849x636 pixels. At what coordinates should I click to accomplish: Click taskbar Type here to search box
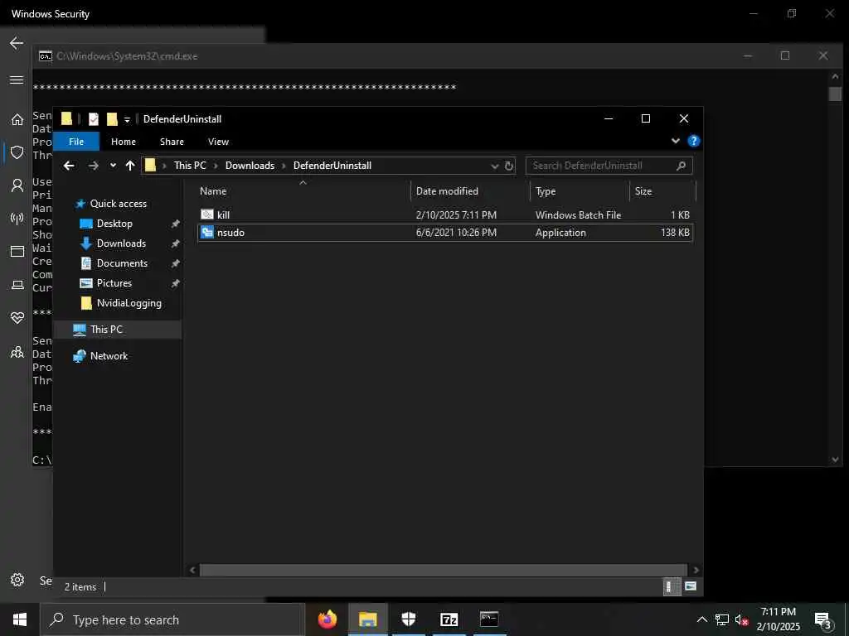tap(172, 619)
